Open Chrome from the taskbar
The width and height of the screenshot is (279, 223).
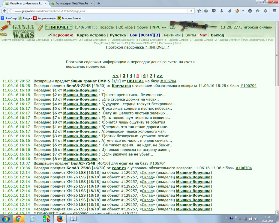[19, 219]
